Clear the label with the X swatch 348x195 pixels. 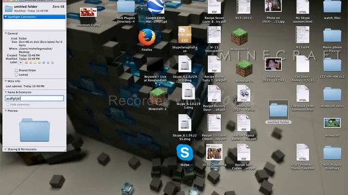pos(21,63)
